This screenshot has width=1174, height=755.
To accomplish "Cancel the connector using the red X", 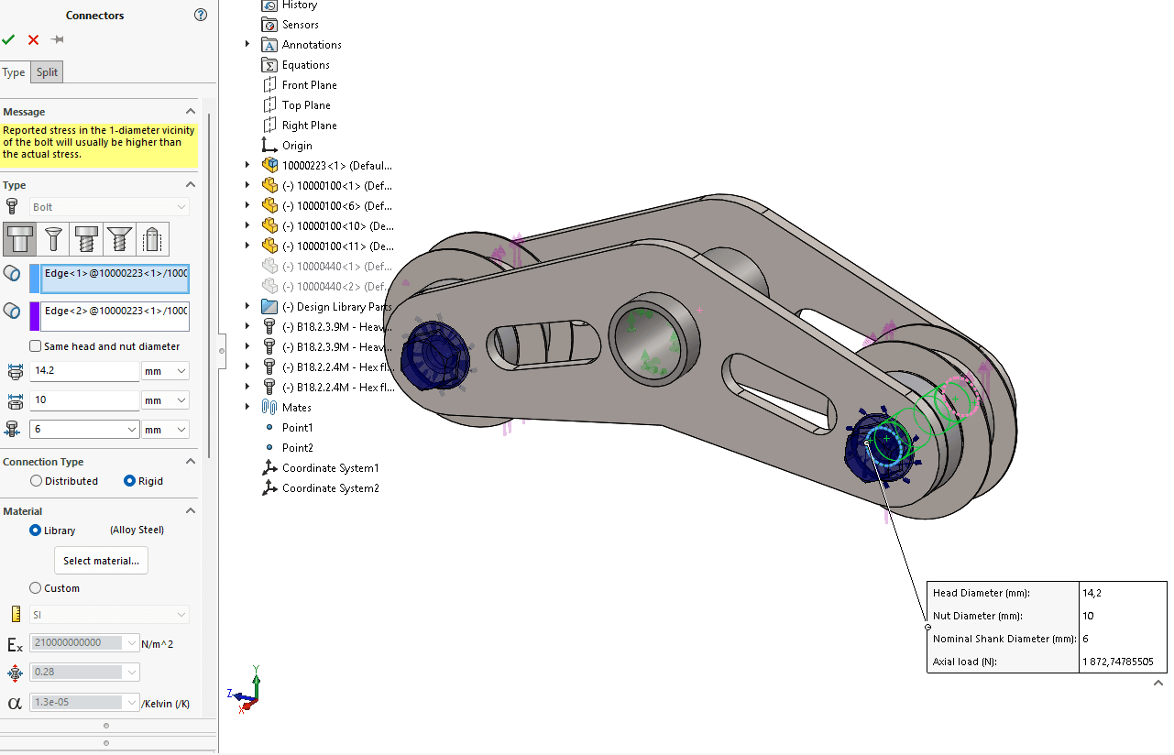I will point(33,39).
